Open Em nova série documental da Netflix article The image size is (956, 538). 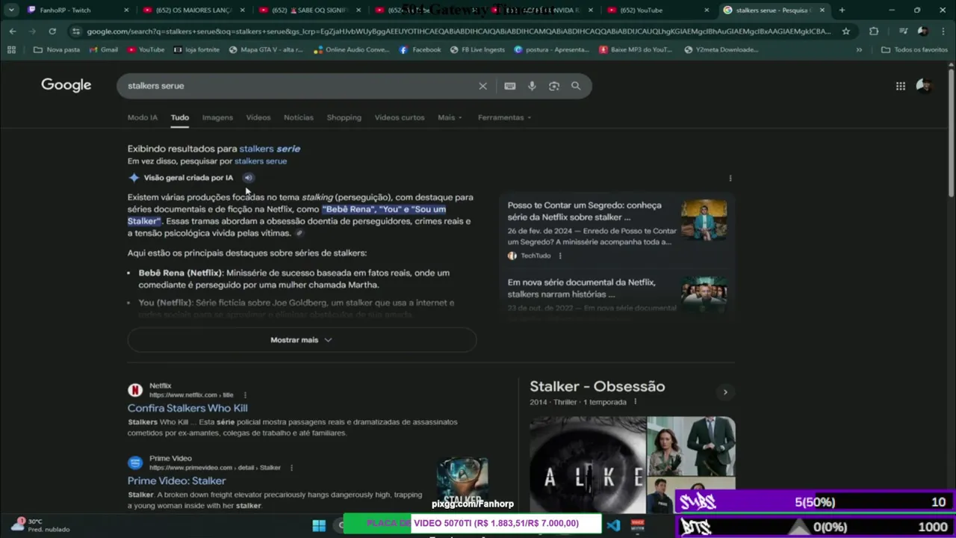[582, 288]
